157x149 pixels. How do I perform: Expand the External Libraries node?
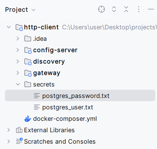pyautogui.click(x=9, y=130)
